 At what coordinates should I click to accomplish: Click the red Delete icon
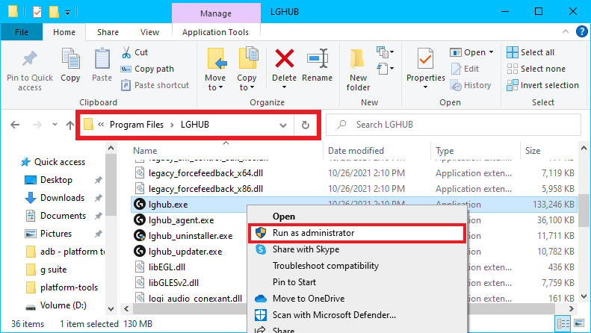pos(285,58)
